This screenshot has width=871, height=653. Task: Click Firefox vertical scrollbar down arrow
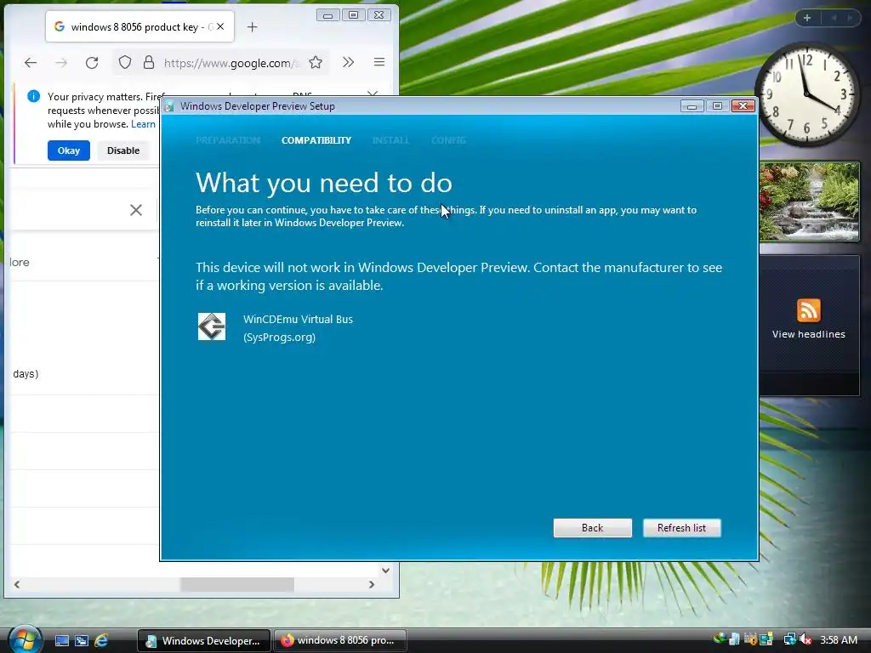pyautogui.click(x=385, y=571)
